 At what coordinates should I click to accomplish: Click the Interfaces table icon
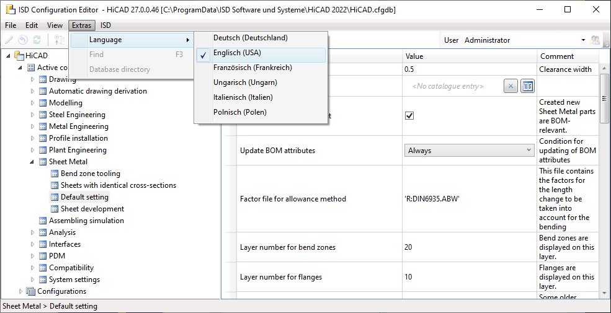43,244
